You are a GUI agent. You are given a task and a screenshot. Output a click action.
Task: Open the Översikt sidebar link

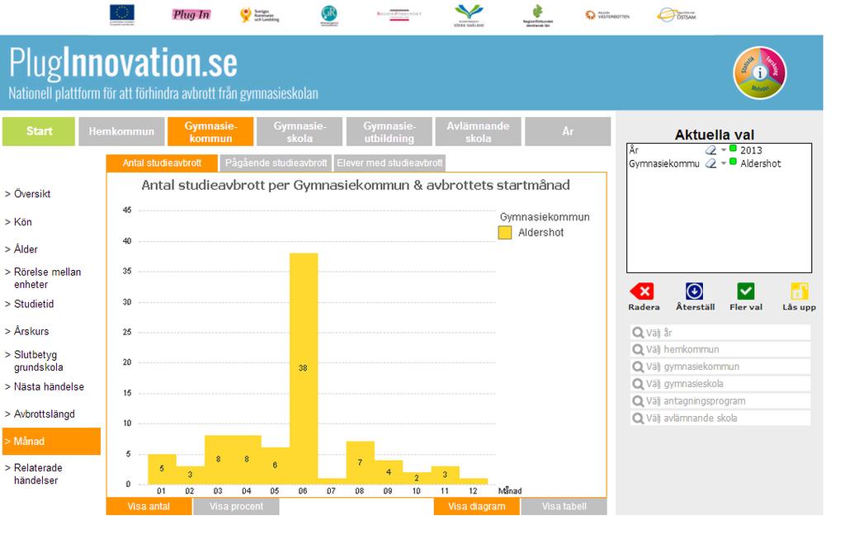pyautogui.click(x=32, y=194)
